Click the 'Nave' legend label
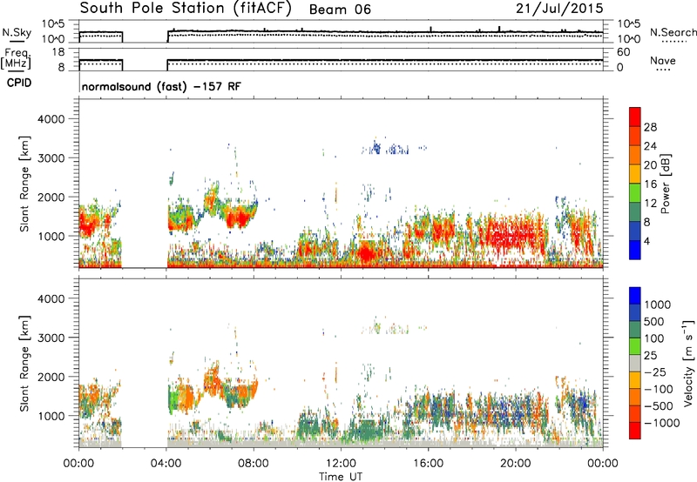697x482 pixels. pyautogui.click(x=663, y=60)
